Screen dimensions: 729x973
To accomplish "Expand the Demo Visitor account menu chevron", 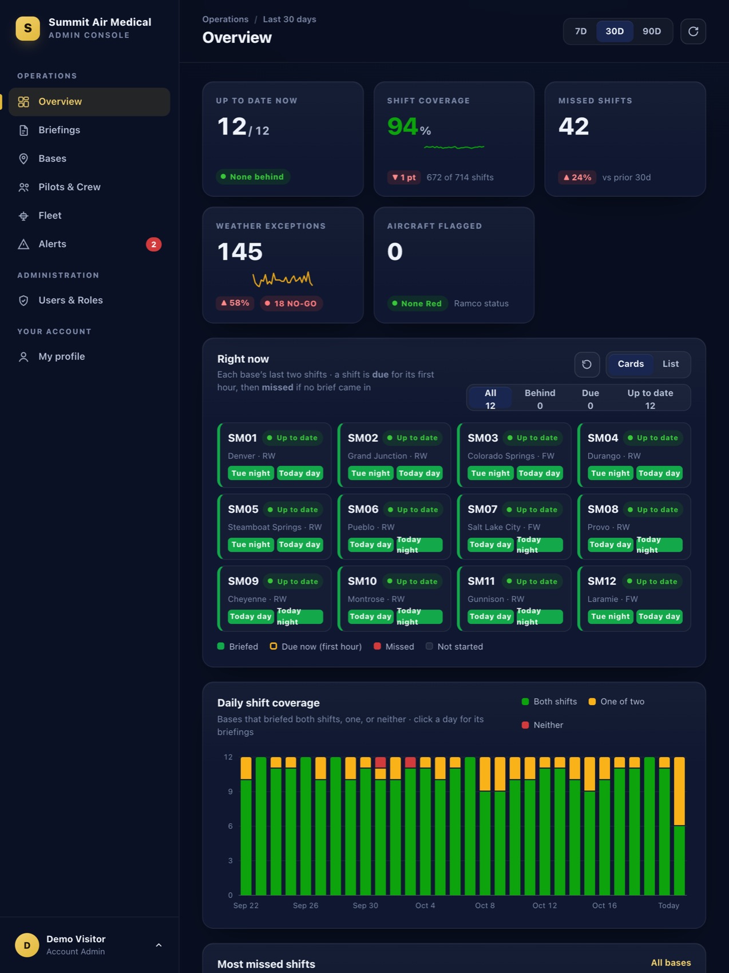I will pos(159,945).
